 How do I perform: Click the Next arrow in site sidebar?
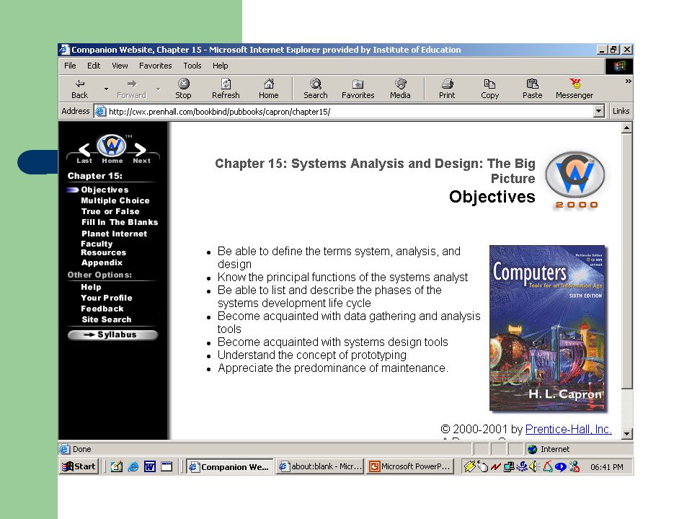point(141,150)
